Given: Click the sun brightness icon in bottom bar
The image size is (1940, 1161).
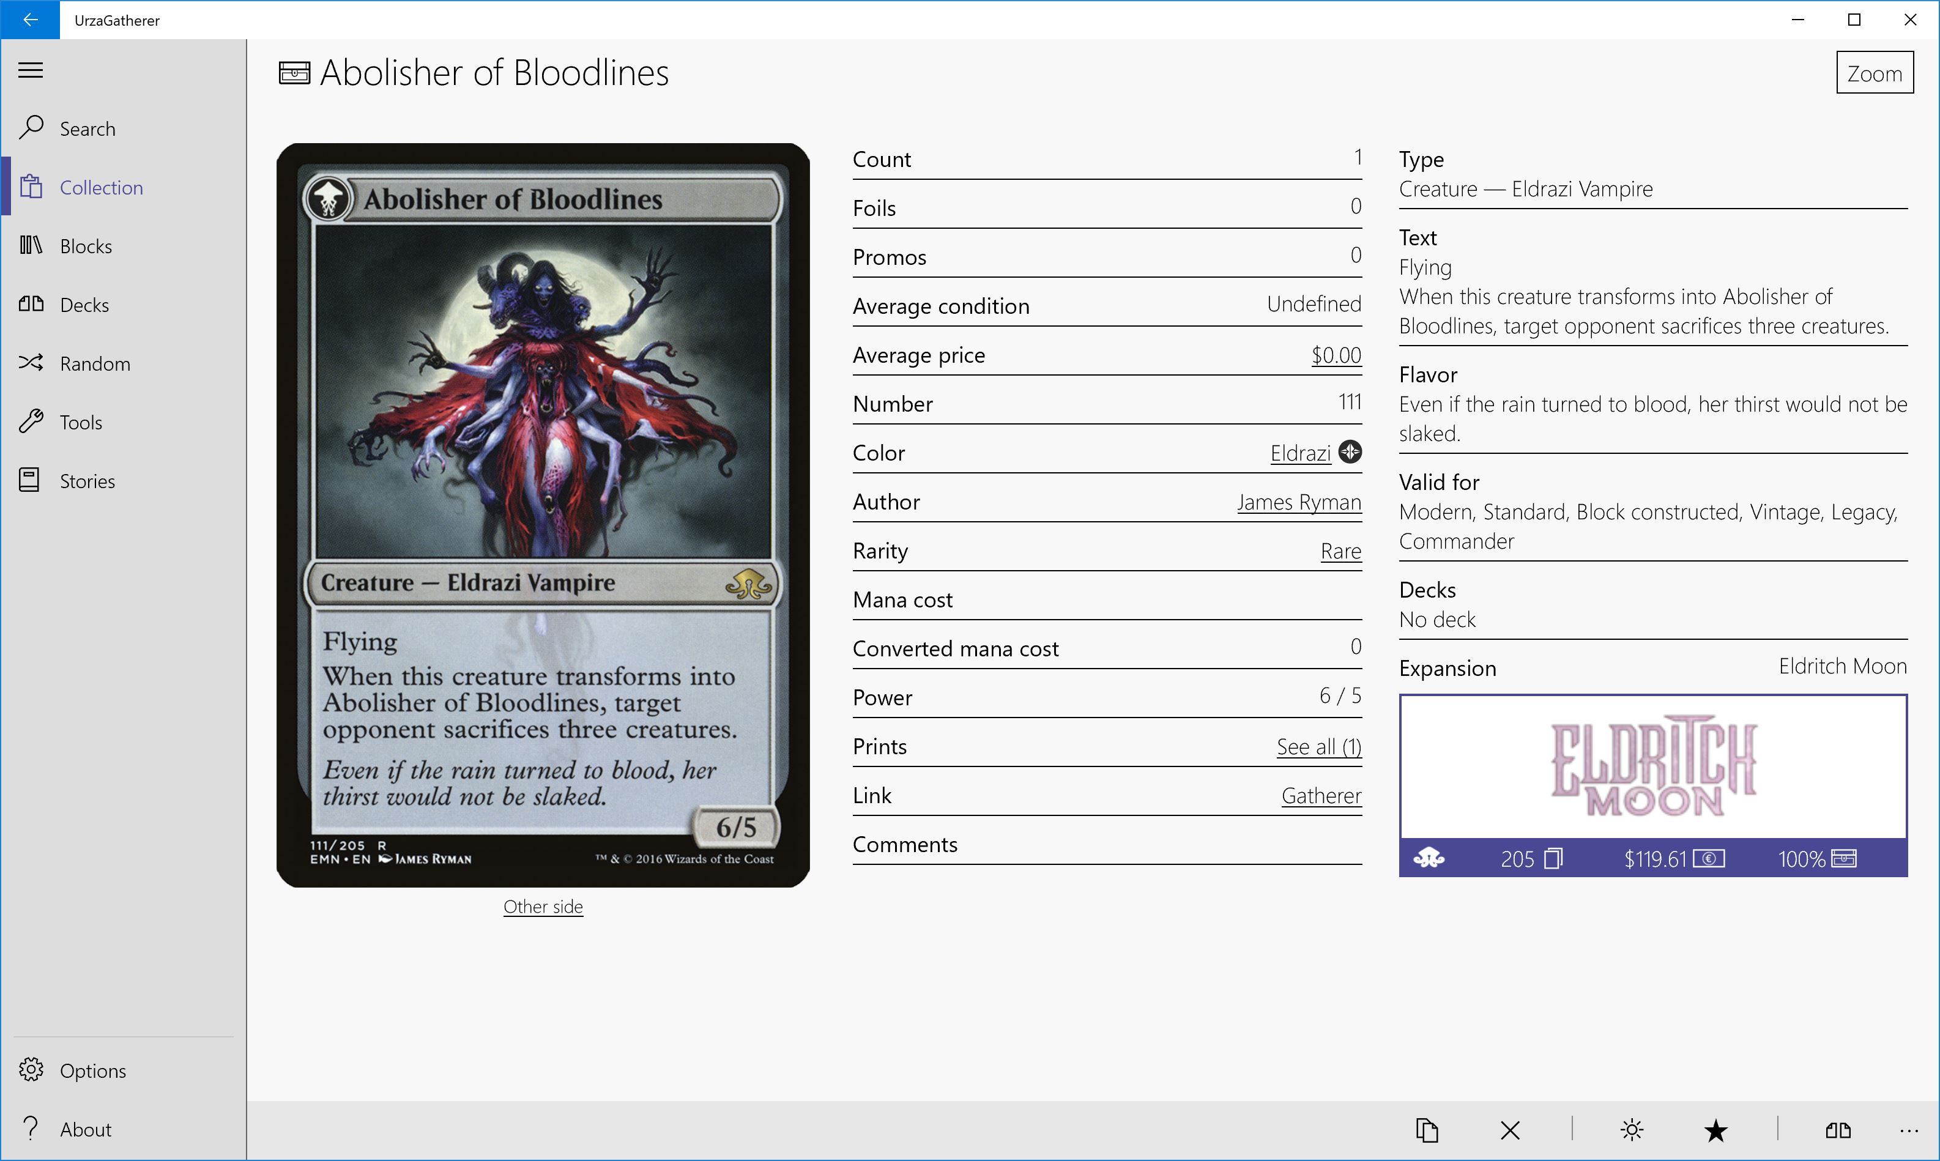Looking at the screenshot, I should pyautogui.click(x=1632, y=1130).
